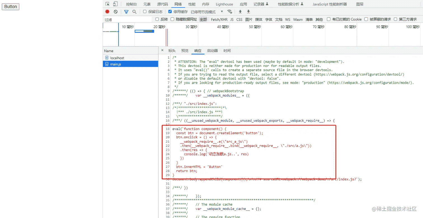This screenshot has height=218, width=423.
Task: Close the request details pane
Action: pyautogui.click(x=162, y=50)
